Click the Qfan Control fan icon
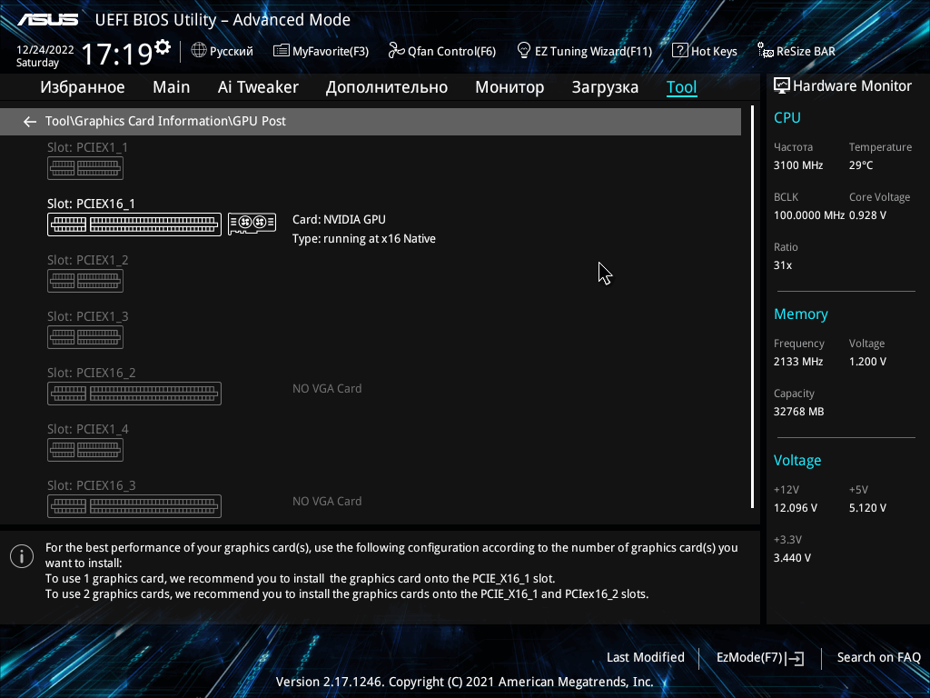930x698 pixels. tap(396, 51)
